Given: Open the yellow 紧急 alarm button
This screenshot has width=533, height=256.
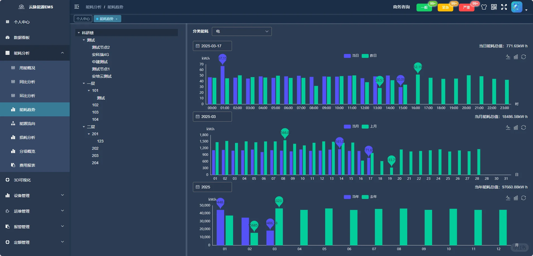Looking at the screenshot, I should pos(445,8).
